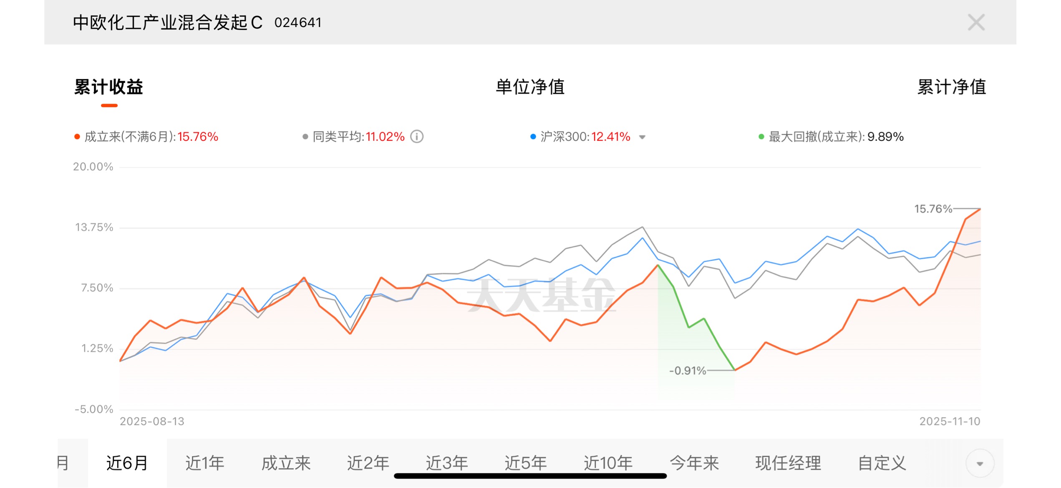Select the 近6月 time range
1061x488 pixels.
(x=127, y=463)
